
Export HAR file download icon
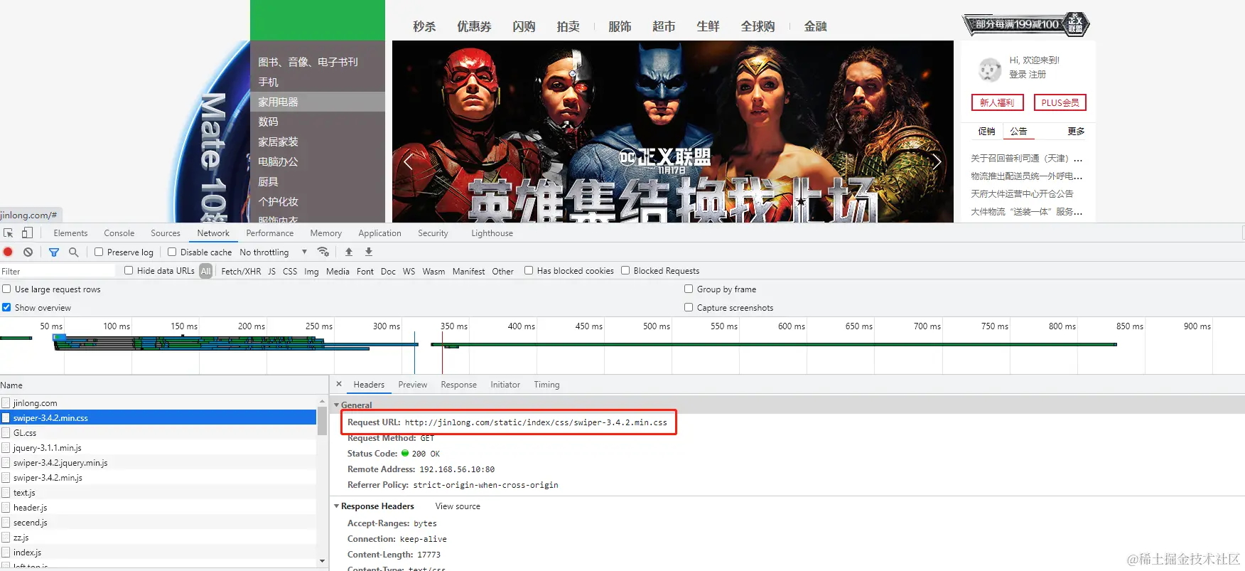click(369, 252)
